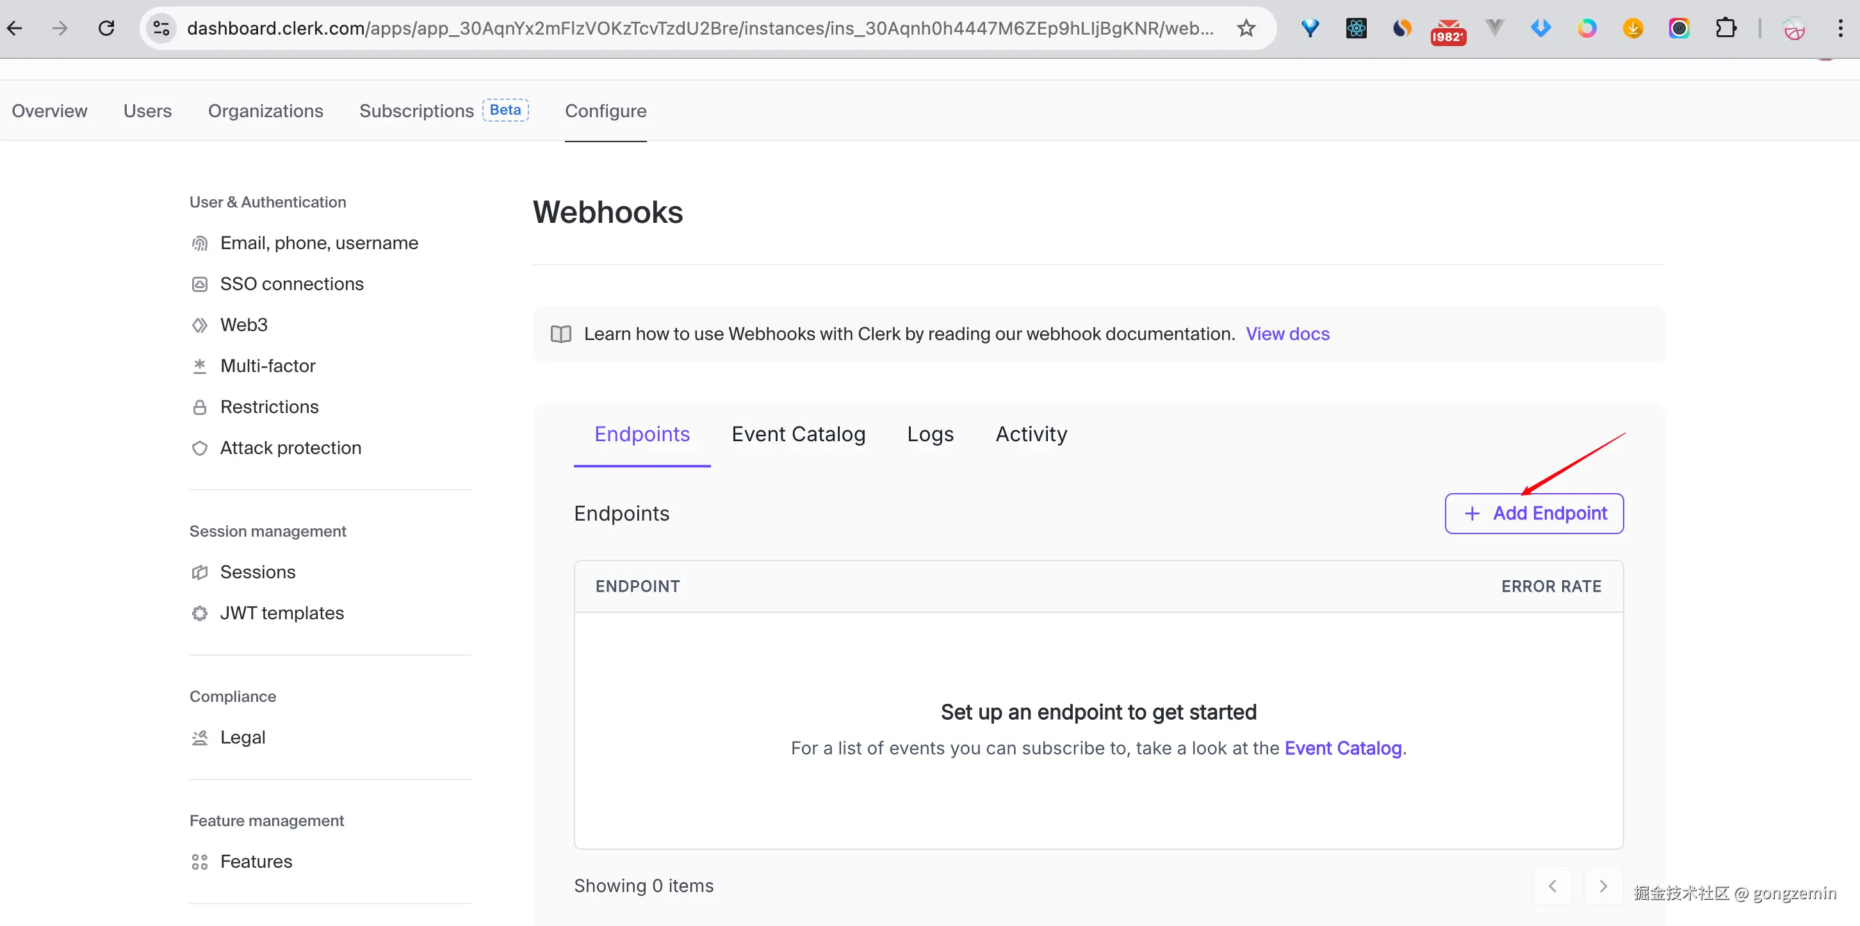This screenshot has height=926, width=1860.
Task: Click the browser address bar URL
Action: point(699,28)
